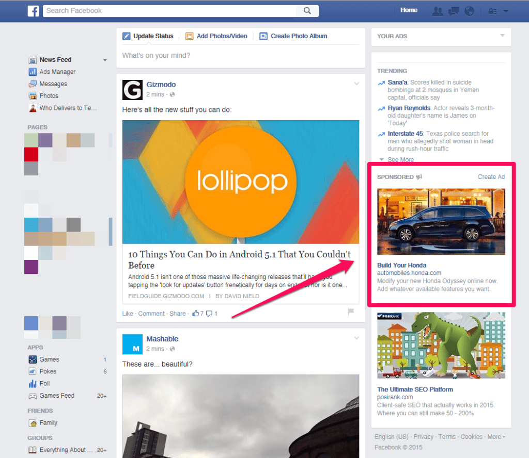Viewport: 529px width, 458px height.
Task: Go to Home in the top bar
Action: (x=409, y=10)
